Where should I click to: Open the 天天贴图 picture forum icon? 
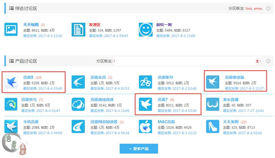coord(11,29)
